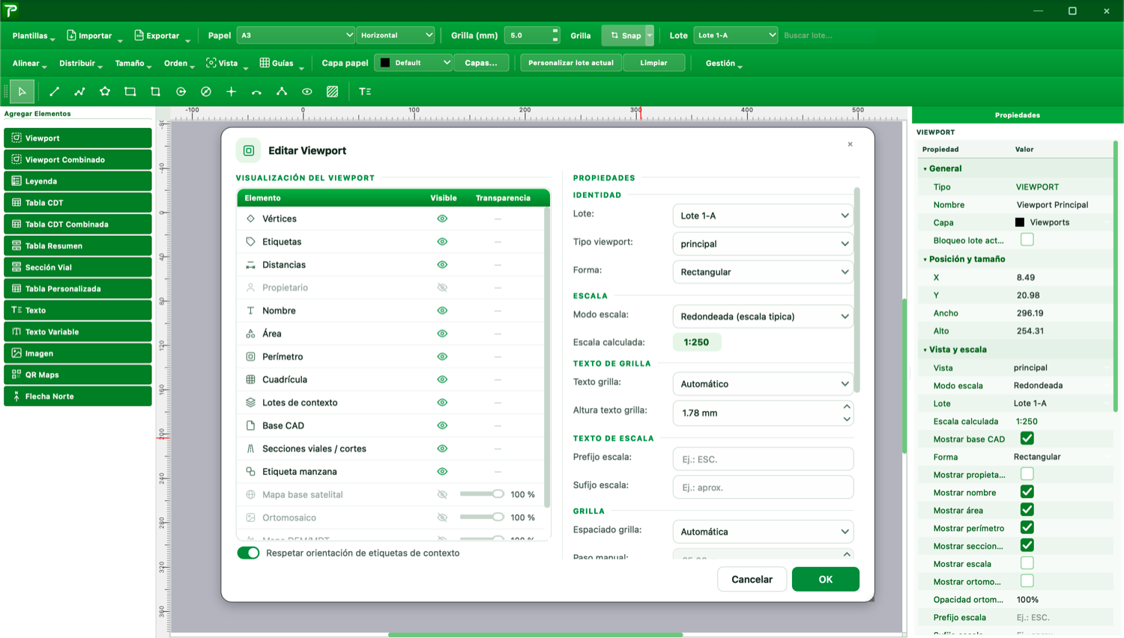Select the angle drawing tool
The width and height of the screenshot is (1124, 638).
pos(282,91)
